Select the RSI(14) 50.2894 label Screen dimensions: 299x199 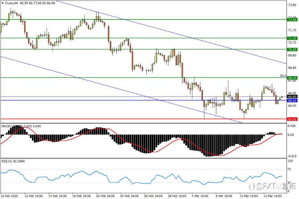tap(13, 161)
